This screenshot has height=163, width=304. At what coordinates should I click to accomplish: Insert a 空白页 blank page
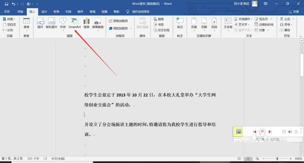tap(9, 25)
